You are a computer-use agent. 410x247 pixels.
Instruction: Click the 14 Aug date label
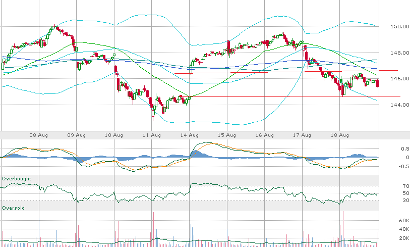(x=189, y=135)
